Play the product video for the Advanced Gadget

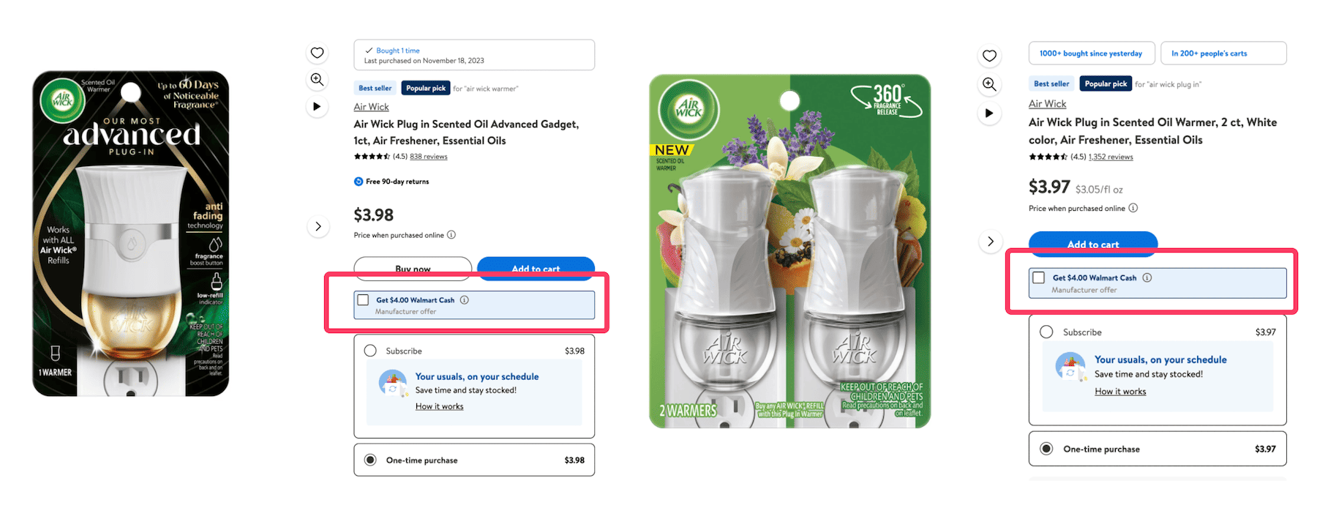[x=317, y=106]
